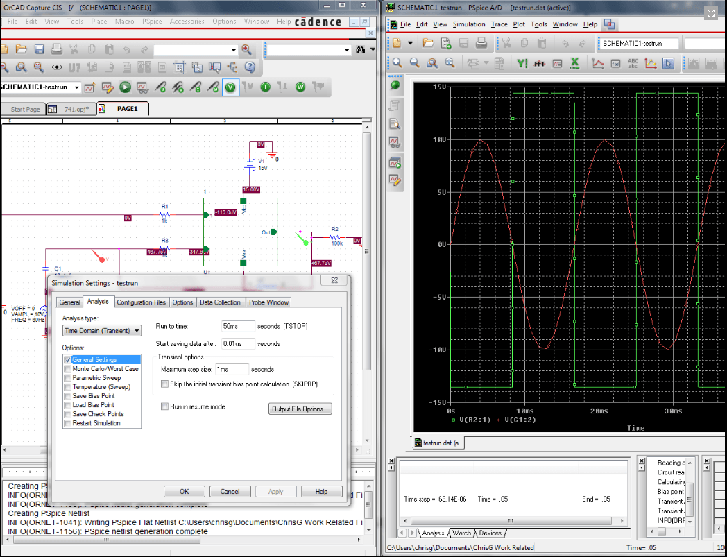Toggle the cursor tool in PSpice toolbar
This screenshot has height=557, width=727.
(669, 63)
